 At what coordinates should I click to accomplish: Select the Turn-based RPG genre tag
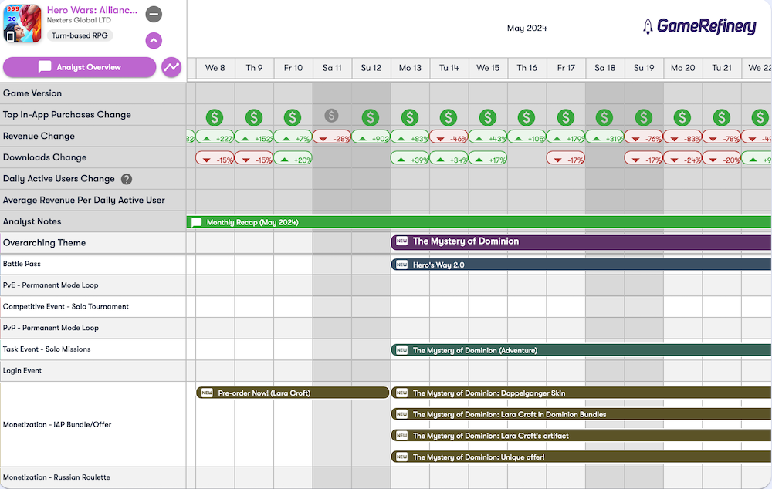point(80,35)
